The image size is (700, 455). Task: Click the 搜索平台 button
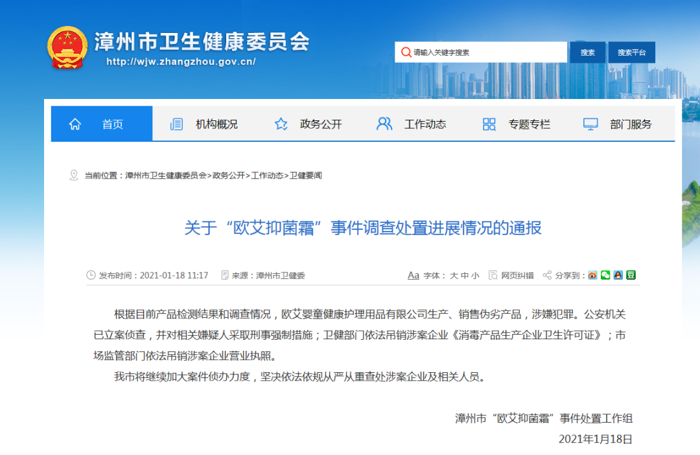632,52
